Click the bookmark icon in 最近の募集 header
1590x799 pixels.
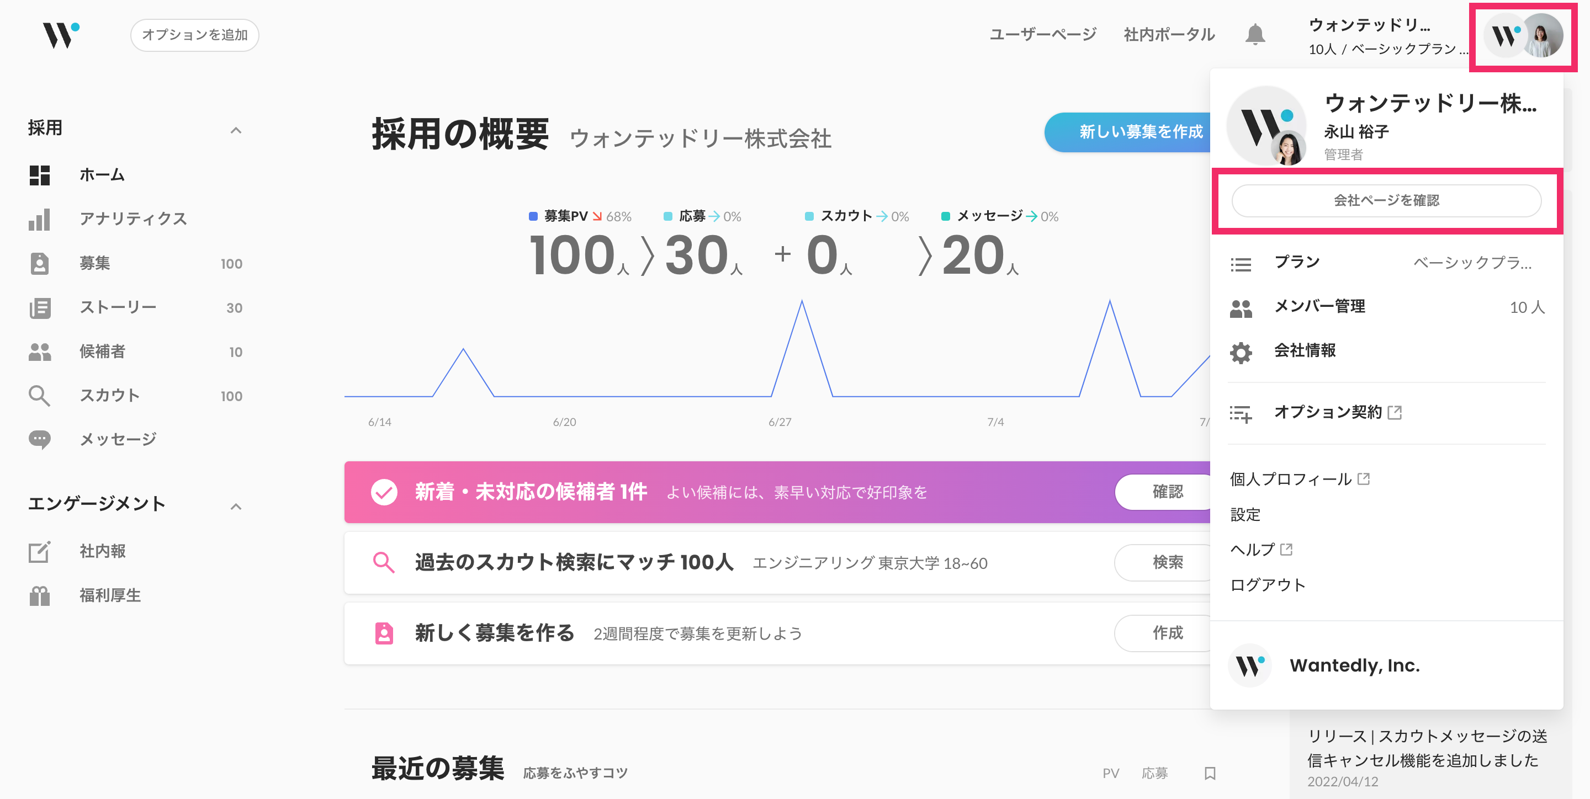coord(1210,773)
